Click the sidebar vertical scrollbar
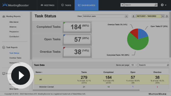This screenshot has height=96, width=171. tap(31, 36)
